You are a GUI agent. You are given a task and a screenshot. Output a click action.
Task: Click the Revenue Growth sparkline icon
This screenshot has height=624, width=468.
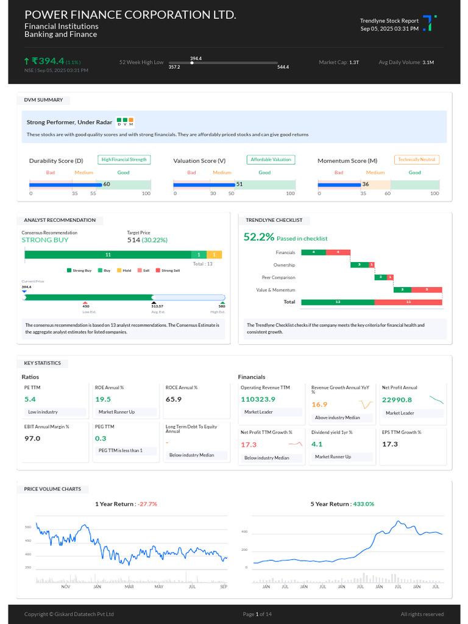tap(366, 405)
